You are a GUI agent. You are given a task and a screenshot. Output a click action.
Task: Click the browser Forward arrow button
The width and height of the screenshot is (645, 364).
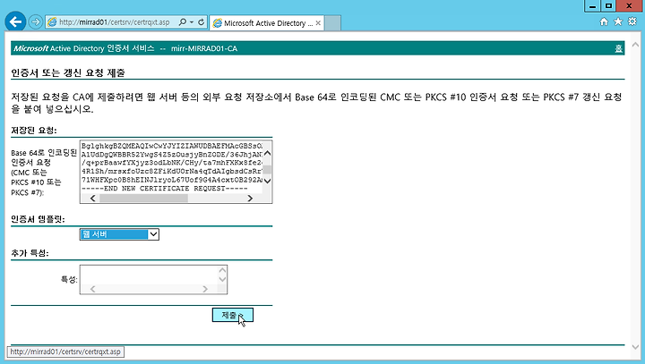pos(36,21)
